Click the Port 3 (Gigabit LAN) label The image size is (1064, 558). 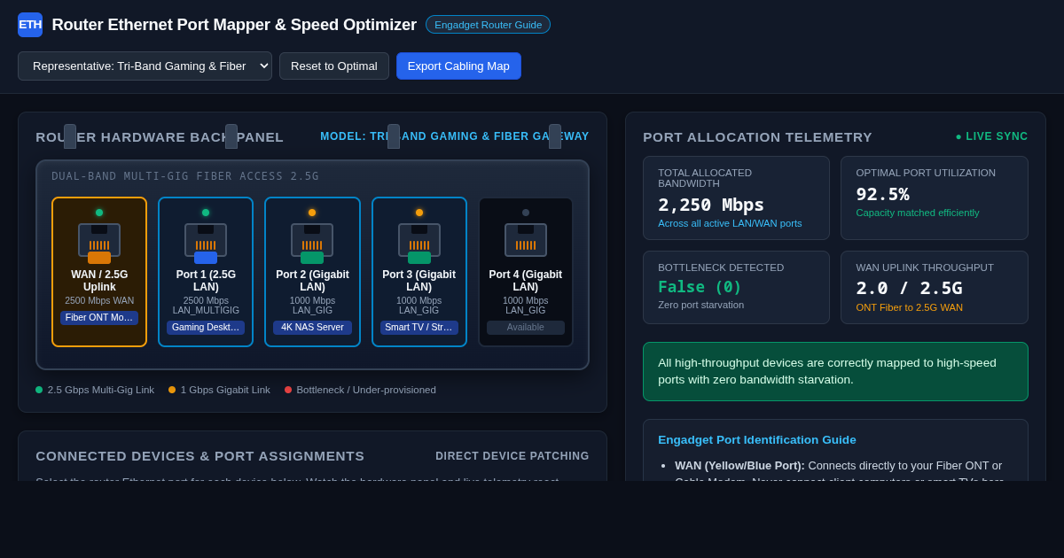click(x=419, y=281)
